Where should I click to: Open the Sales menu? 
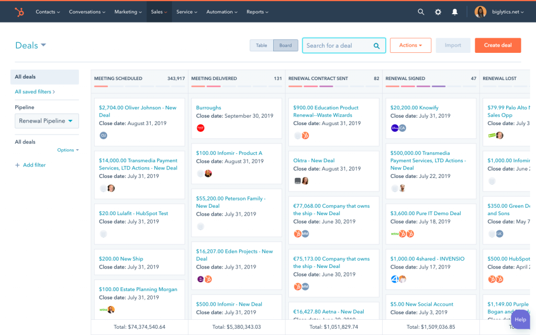point(159,12)
